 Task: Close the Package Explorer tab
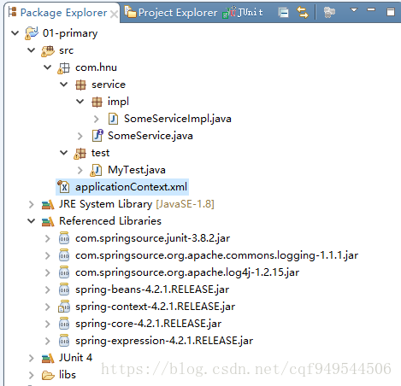pos(115,14)
